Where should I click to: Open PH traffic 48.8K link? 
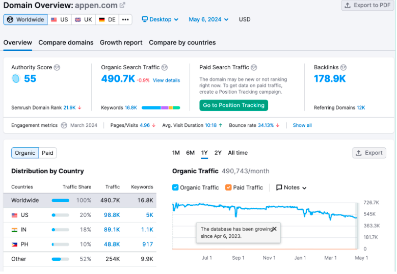click(x=112, y=244)
